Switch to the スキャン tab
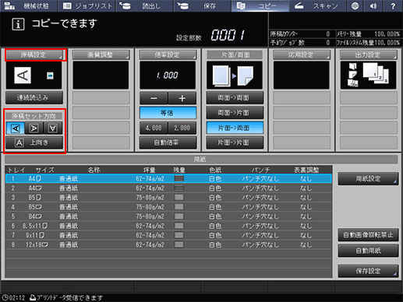The width and height of the screenshot is (403, 302). click(317, 6)
